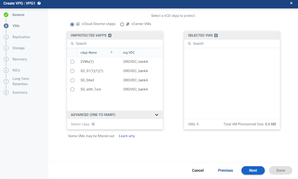Sort by the vApp Name column header
This screenshot has height=179, width=298.
(x=88, y=52)
